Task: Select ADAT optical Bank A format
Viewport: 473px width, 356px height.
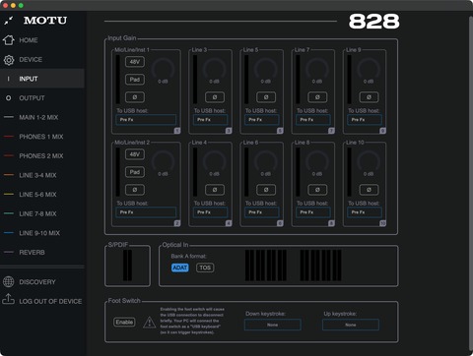Action: click(180, 267)
